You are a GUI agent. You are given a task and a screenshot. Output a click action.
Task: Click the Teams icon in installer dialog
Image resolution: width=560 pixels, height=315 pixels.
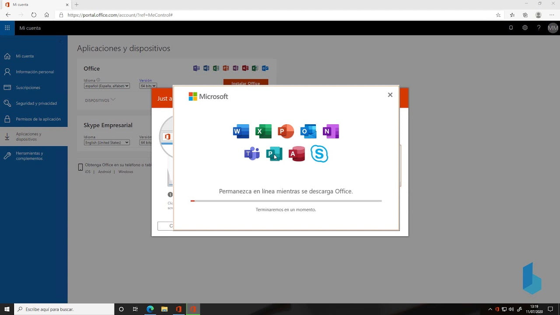252,154
